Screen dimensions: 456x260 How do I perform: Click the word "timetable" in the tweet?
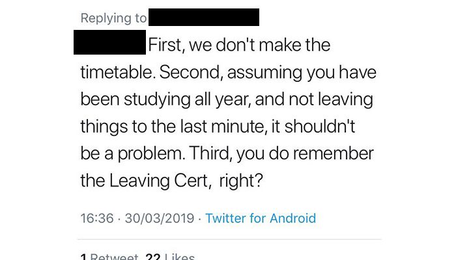click(x=117, y=72)
